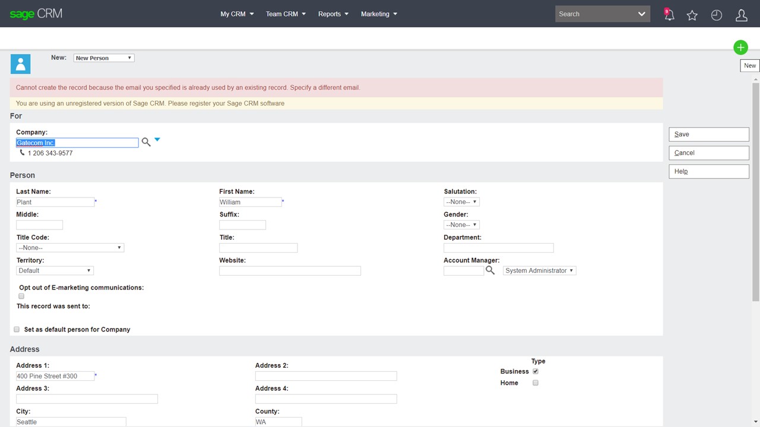The width and height of the screenshot is (760, 427).
Task: Open the Team CRM menu
Action: point(285,14)
